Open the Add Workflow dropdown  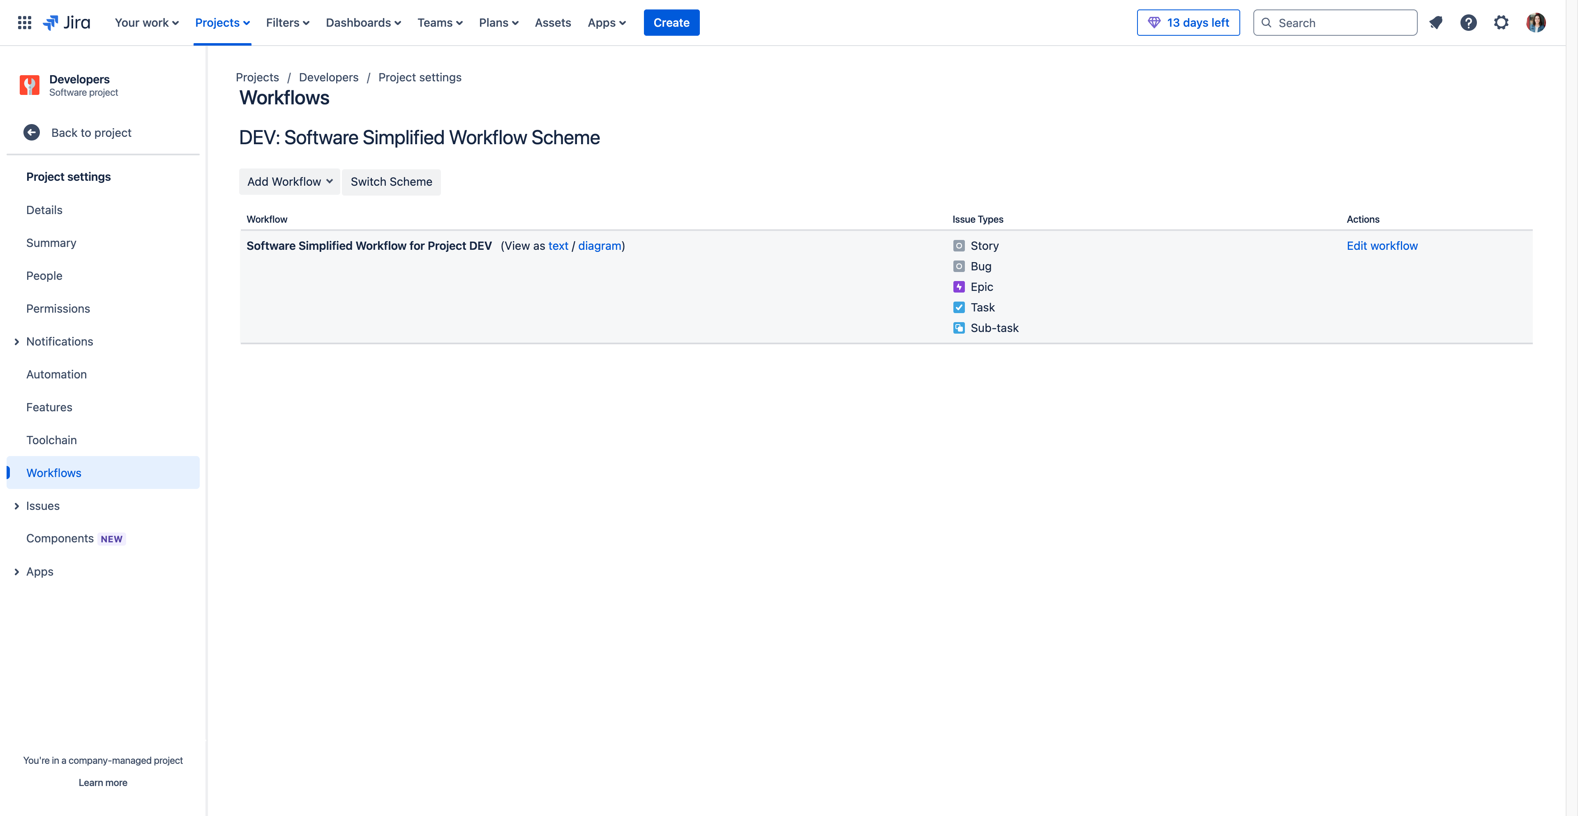click(290, 182)
